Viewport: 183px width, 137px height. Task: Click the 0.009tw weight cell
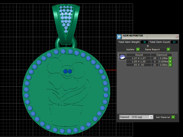[x=164, y=62]
